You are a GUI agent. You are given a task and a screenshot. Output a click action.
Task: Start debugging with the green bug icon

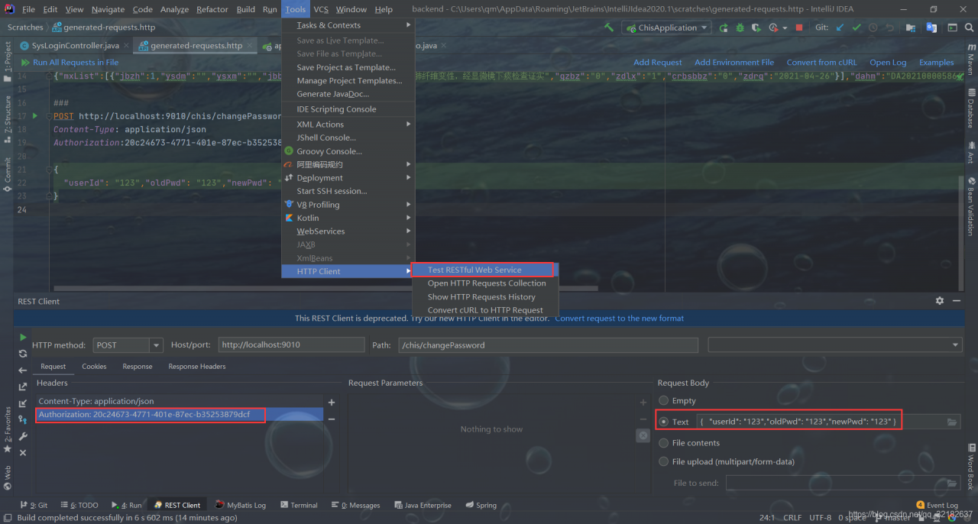pos(740,27)
